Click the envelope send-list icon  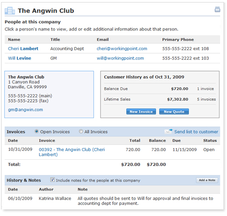168,131
